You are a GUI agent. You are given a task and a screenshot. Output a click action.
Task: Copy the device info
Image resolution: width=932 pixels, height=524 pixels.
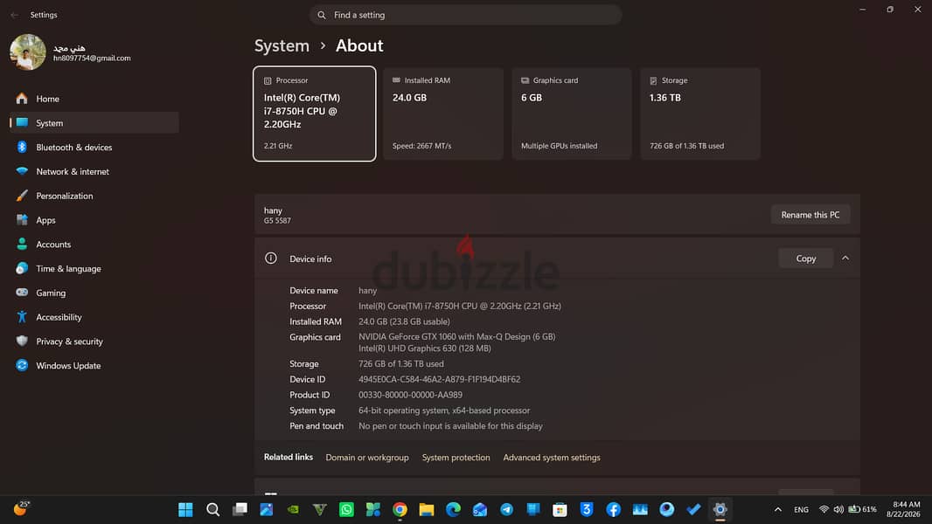click(806, 259)
